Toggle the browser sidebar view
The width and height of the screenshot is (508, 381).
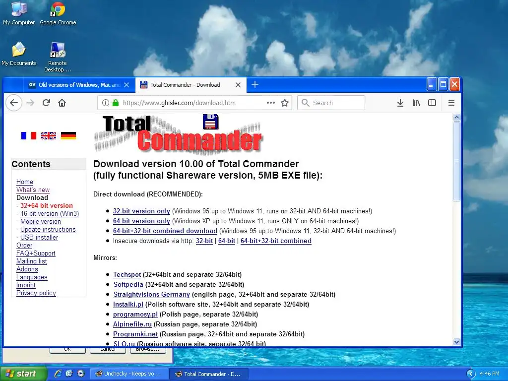tap(432, 103)
